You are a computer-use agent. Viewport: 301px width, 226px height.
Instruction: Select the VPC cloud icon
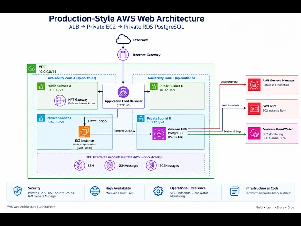[32, 68]
